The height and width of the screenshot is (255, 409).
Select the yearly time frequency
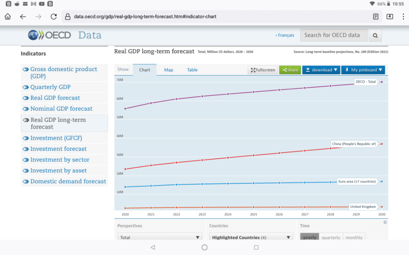[310, 237]
